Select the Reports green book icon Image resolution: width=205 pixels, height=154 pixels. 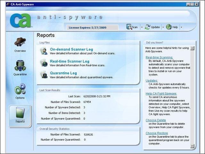[x=20, y=112]
